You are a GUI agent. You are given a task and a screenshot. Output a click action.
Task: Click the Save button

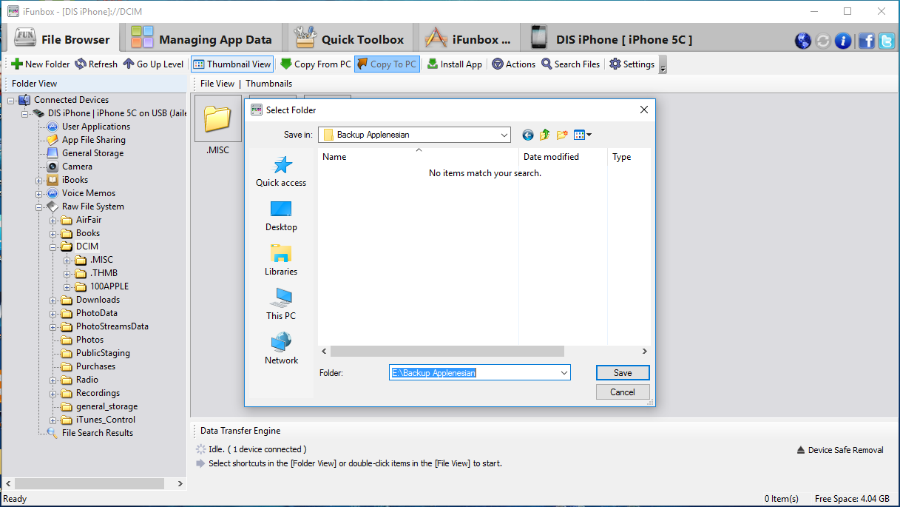coord(623,372)
